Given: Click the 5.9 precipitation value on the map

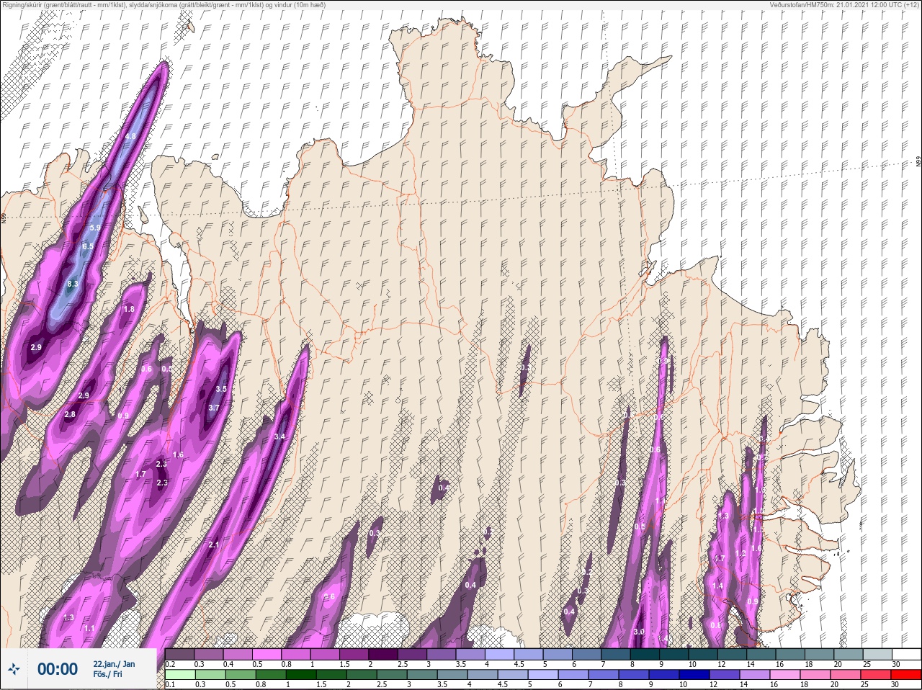Looking at the screenshot, I should click(x=95, y=228).
